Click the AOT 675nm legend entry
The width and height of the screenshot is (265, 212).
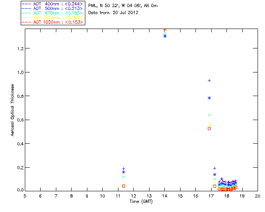click(x=52, y=13)
